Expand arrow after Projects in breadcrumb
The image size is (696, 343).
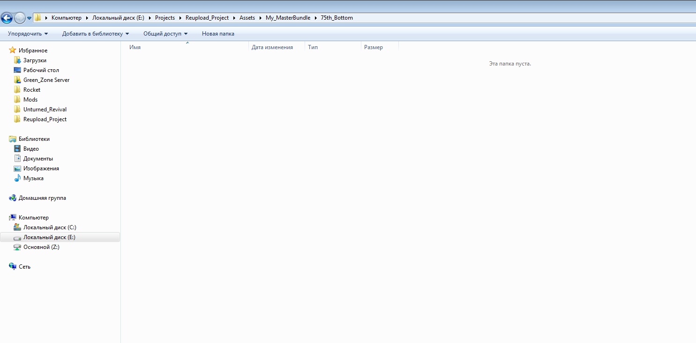point(180,18)
